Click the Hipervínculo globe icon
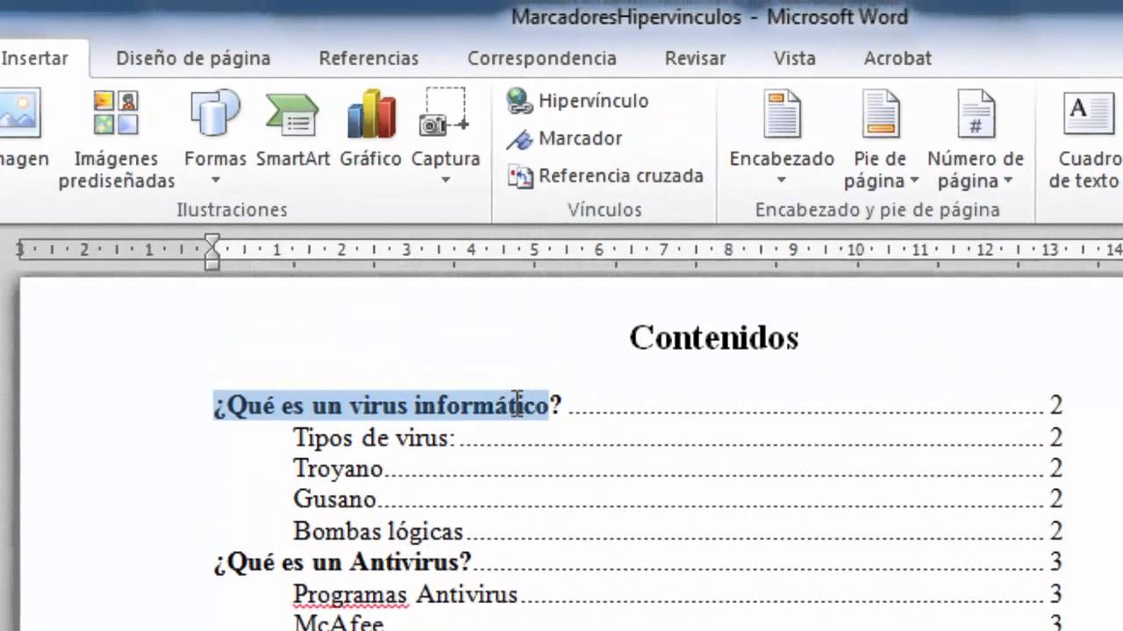Viewport: 1123px width, 631px height. (519, 101)
